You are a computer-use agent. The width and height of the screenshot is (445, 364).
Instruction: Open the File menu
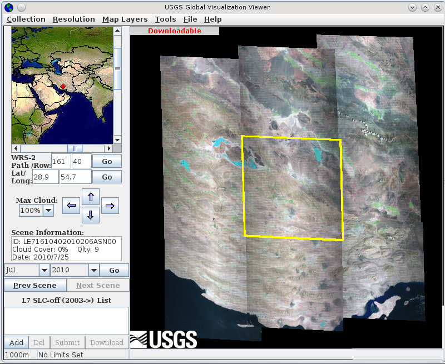coord(190,19)
